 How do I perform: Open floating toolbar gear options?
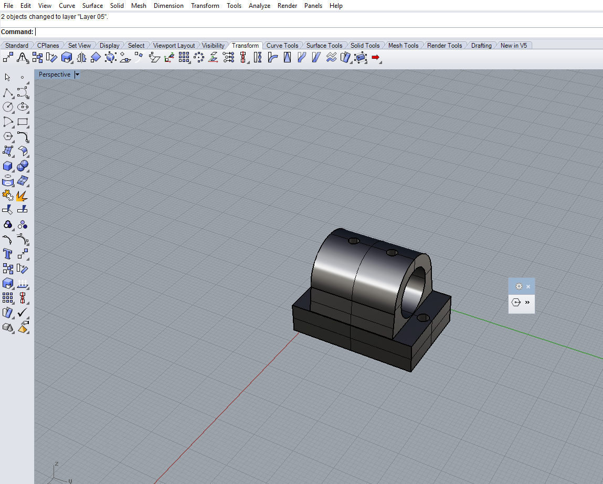coord(519,286)
